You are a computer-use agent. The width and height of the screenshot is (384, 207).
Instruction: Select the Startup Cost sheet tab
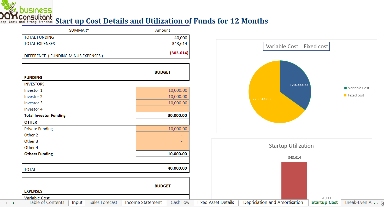click(324, 203)
